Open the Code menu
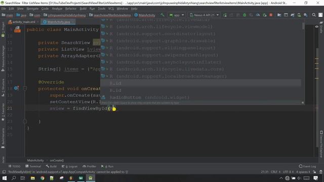324x182 pixels. tap(45, 9)
